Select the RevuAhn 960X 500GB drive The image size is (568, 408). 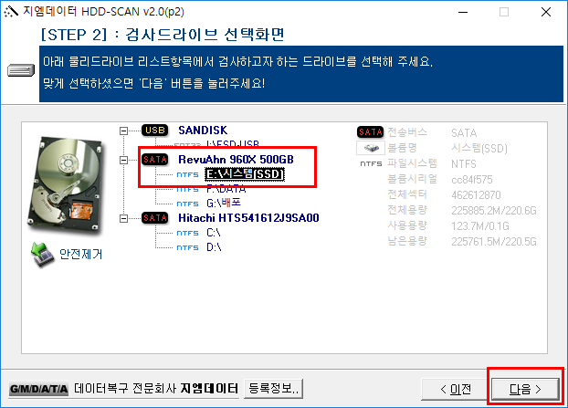(x=236, y=160)
